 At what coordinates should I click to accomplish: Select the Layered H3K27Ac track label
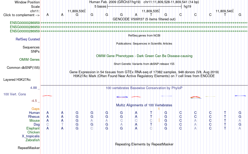pyautogui.click(x=17, y=80)
